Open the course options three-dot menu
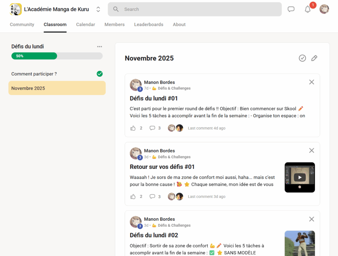The height and width of the screenshot is (256, 338). click(x=100, y=47)
